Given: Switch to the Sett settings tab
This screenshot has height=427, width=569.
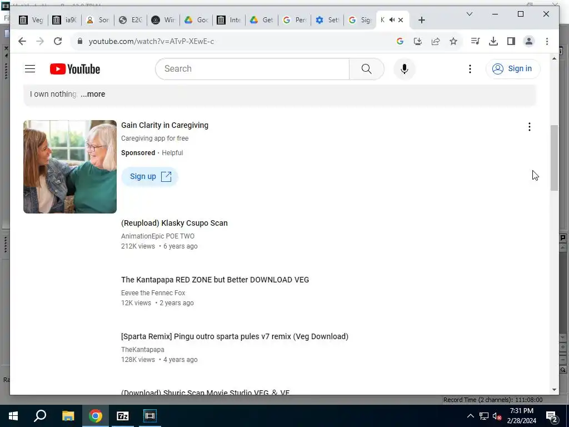Looking at the screenshot, I should 328,20.
